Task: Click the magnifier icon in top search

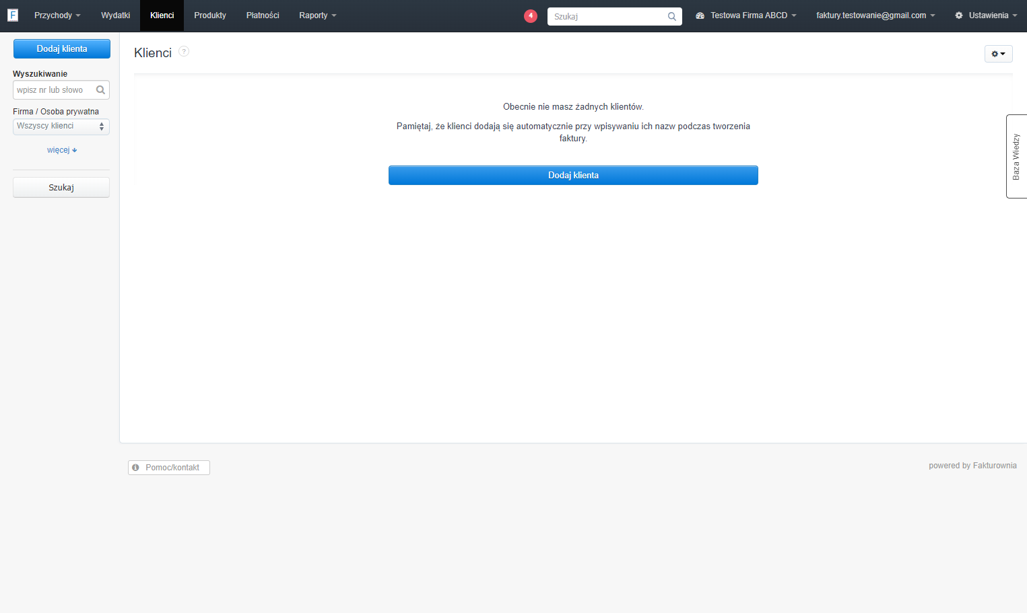Action: point(671,16)
